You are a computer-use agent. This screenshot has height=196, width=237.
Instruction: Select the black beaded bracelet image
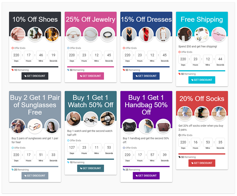(108, 34)
